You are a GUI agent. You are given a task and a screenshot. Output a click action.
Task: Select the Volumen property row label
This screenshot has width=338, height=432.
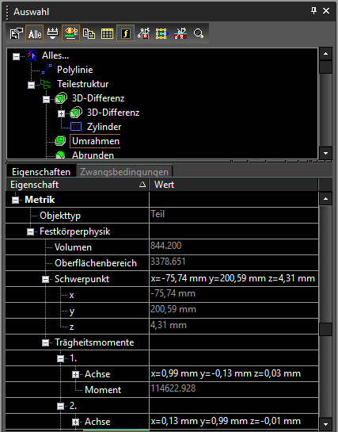[73, 247]
